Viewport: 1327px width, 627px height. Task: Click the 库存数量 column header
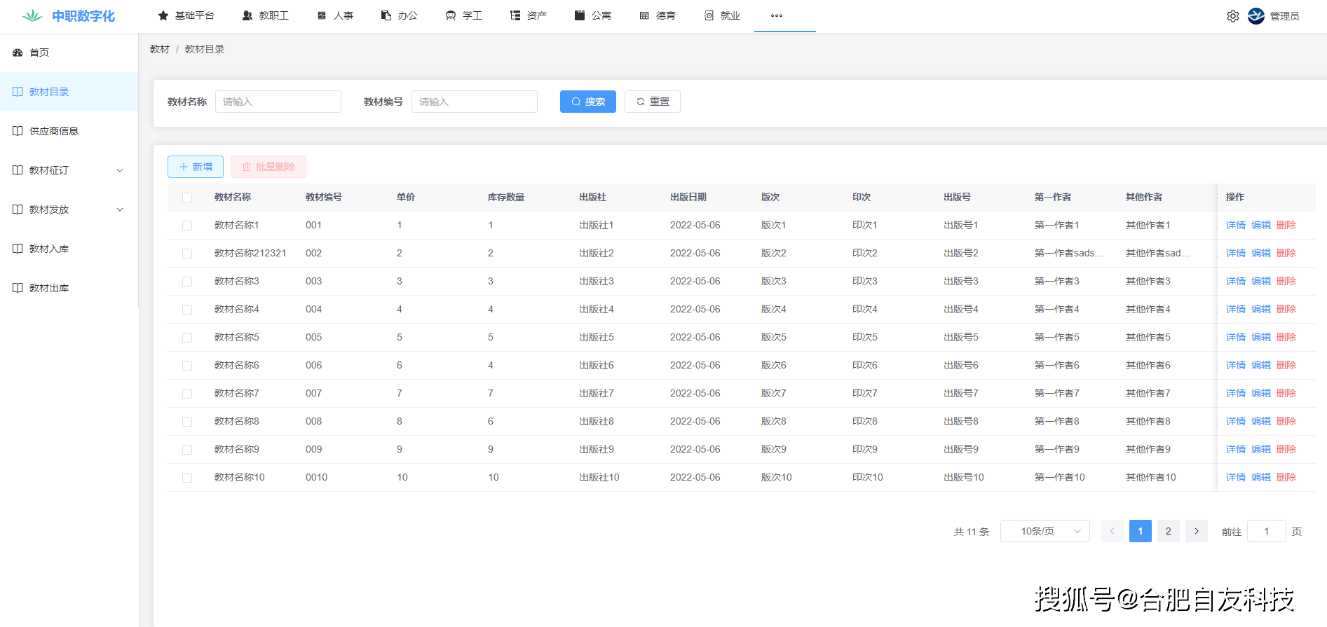tap(506, 197)
